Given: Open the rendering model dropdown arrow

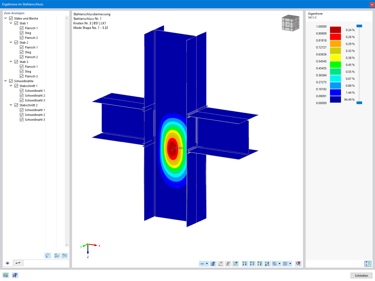Looking at the screenshot, I should 279,264.
